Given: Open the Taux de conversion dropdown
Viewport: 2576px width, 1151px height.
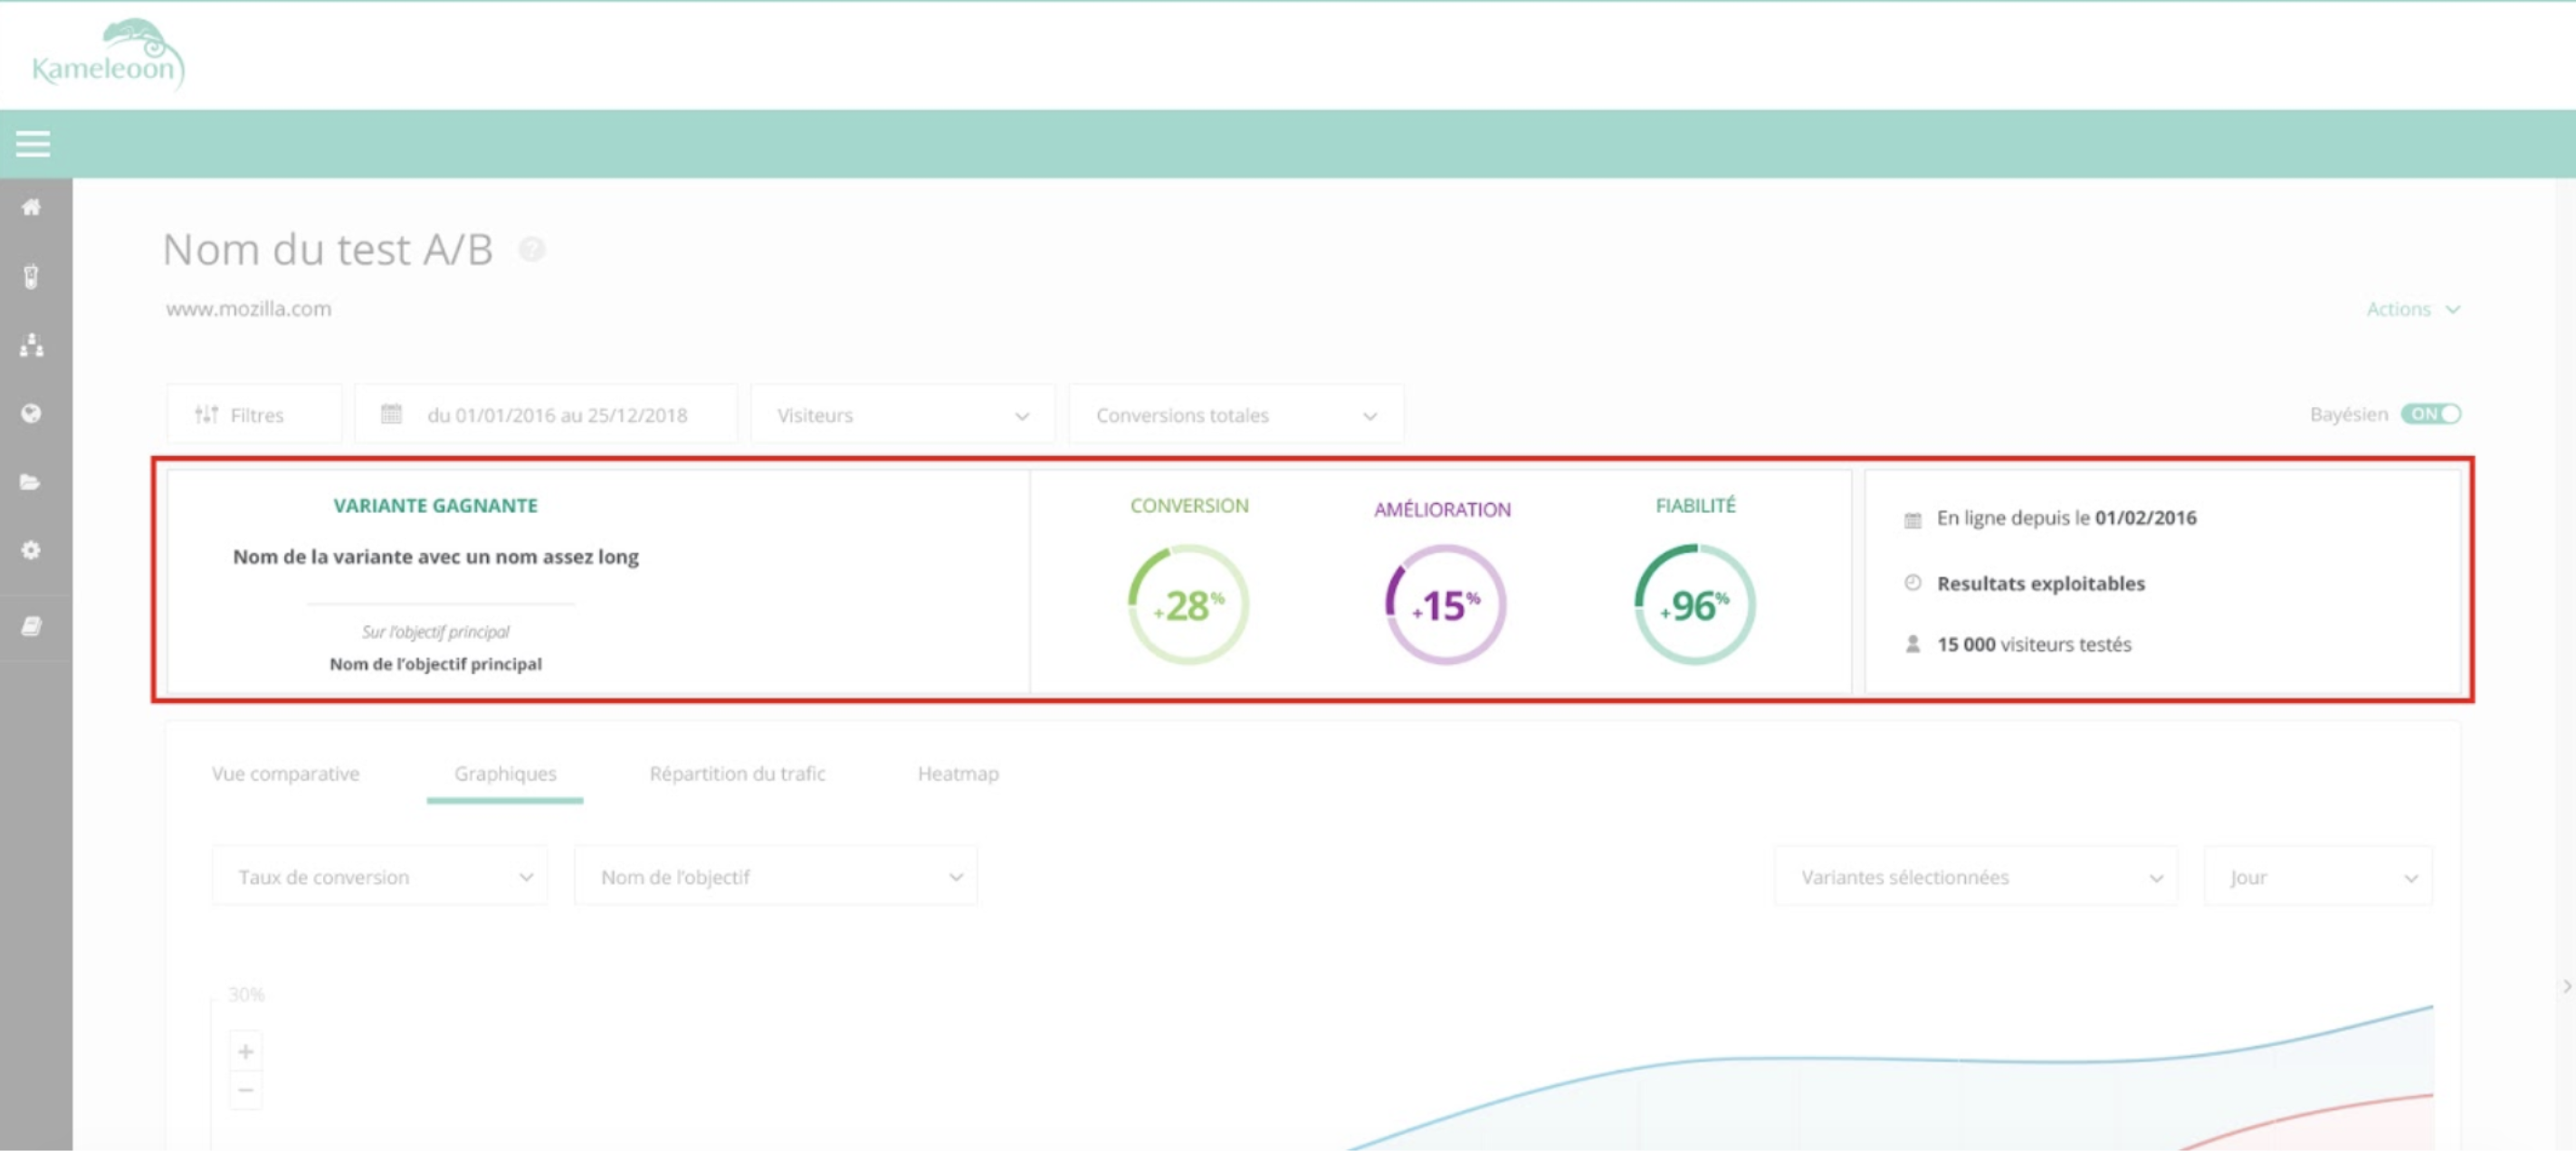Looking at the screenshot, I should pos(380,877).
